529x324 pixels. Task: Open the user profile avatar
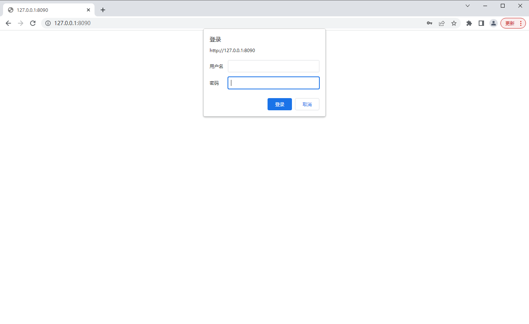[494, 23]
